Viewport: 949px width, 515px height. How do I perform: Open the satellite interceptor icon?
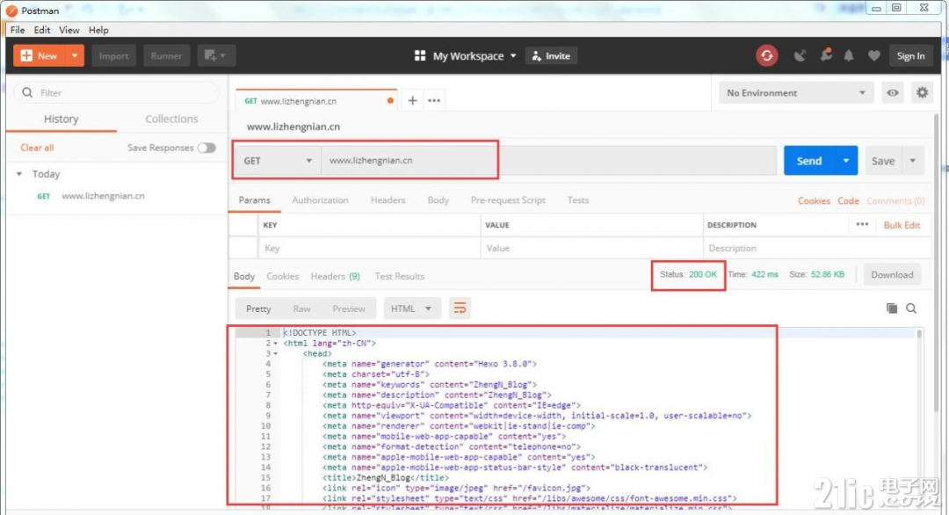click(800, 55)
